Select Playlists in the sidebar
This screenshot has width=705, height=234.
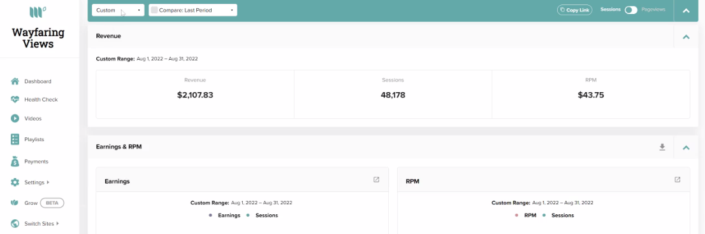pyautogui.click(x=34, y=139)
